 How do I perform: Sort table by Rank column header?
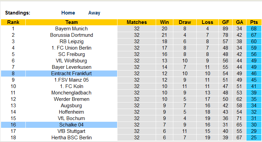click(x=13, y=22)
